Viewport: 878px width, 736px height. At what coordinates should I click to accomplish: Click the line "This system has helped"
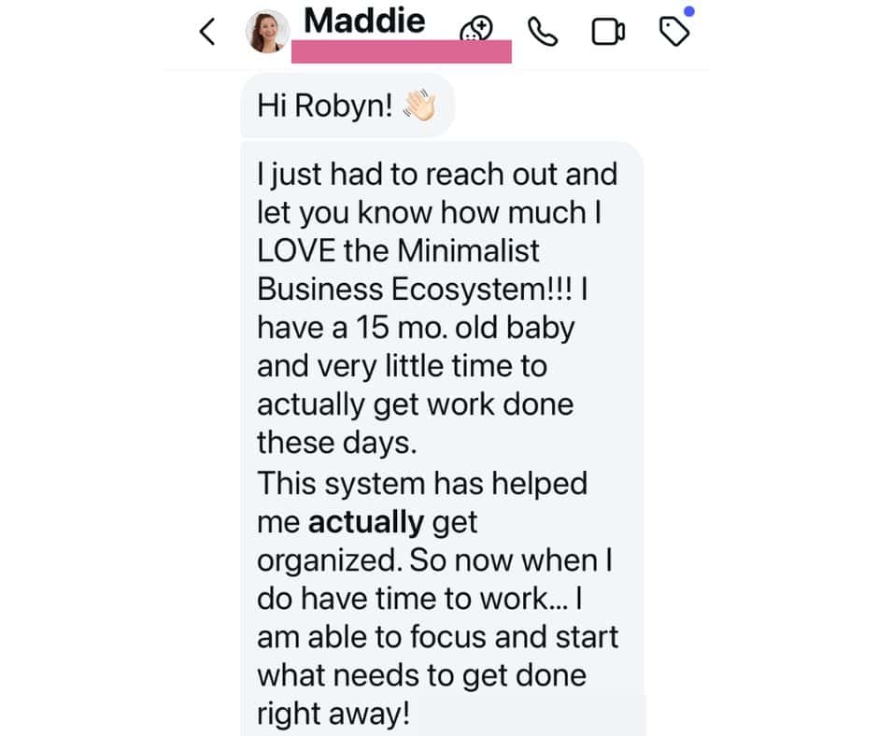(422, 484)
